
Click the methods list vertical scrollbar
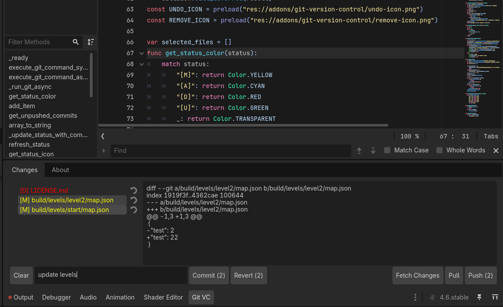[x=91, y=74]
